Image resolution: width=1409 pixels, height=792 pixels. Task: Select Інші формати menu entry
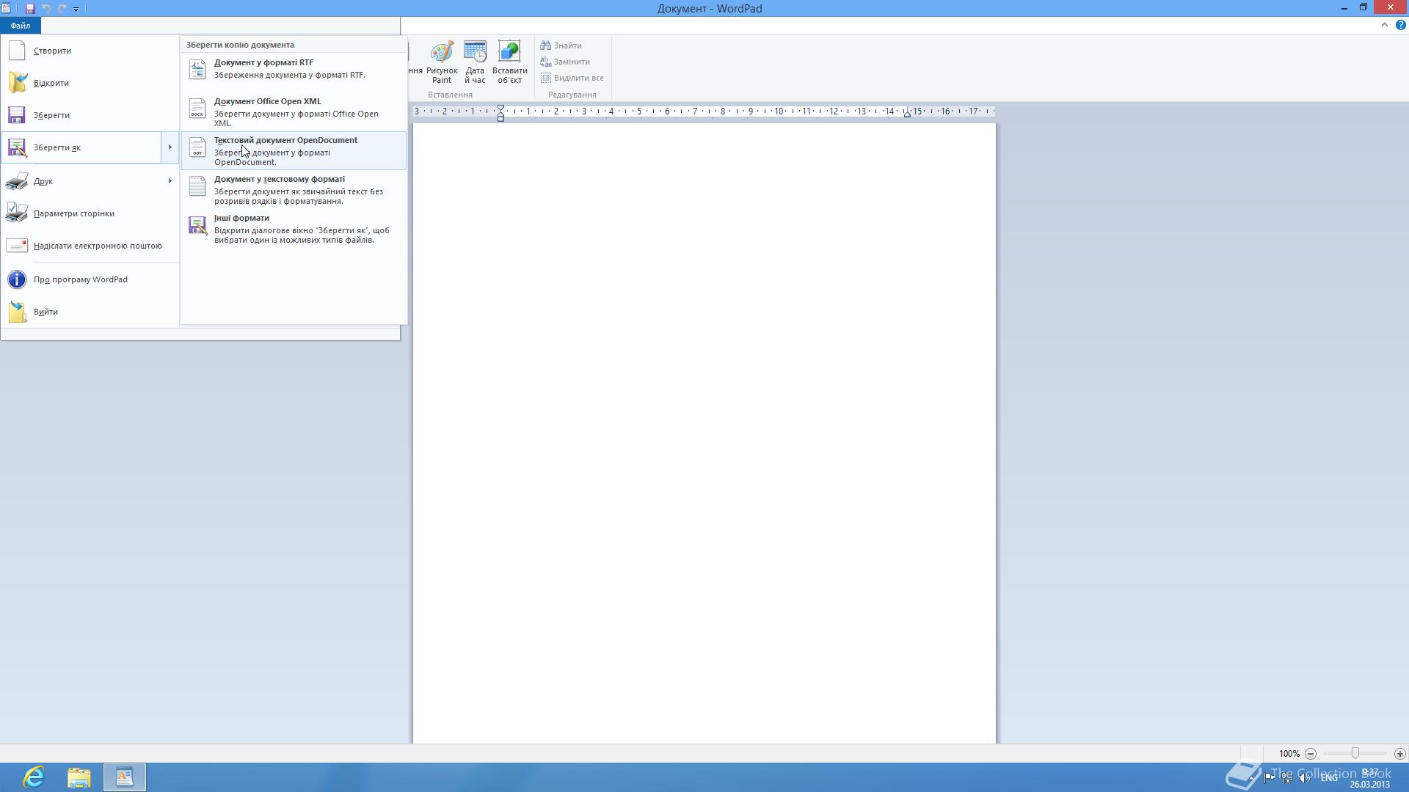[x=294, y=229]
